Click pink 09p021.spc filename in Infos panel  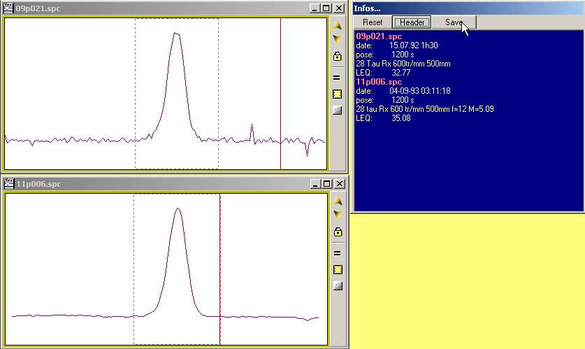pyautogui.click(x=379, y=36)
